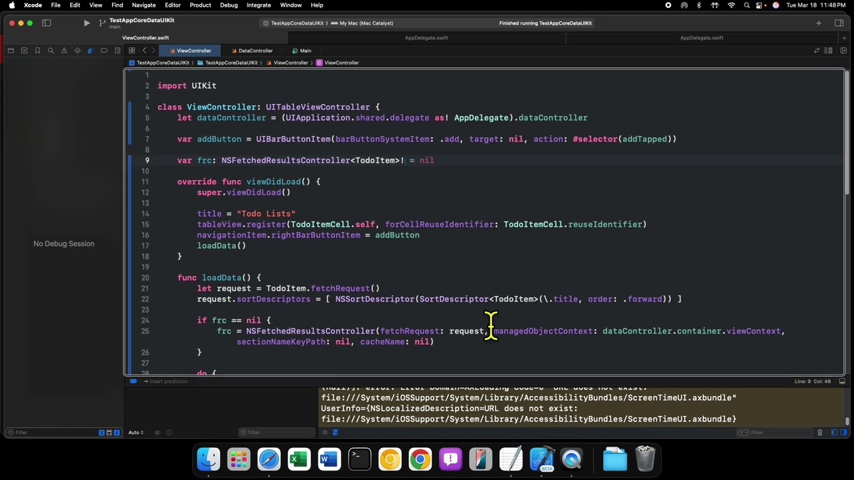
Task: Open the Project navigator folder icon
Action: pyautogui.click(x=11, y=51)
